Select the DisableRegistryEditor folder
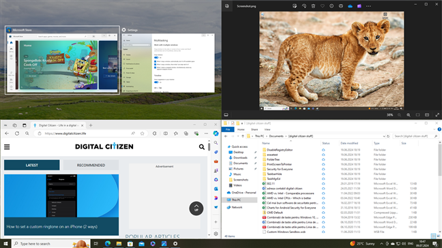Image resolution: width=442 pixels, height=248 pixels. coord(280,150)
